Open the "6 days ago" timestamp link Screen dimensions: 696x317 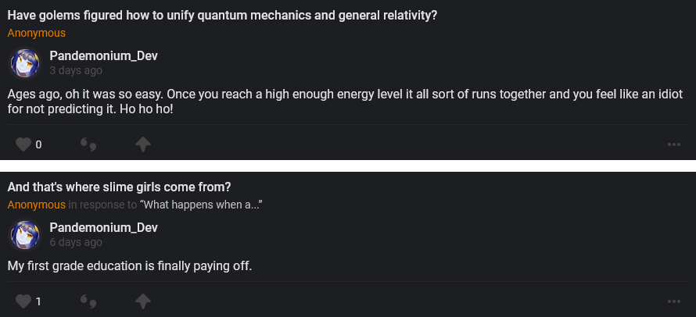[x=75, y=242]
